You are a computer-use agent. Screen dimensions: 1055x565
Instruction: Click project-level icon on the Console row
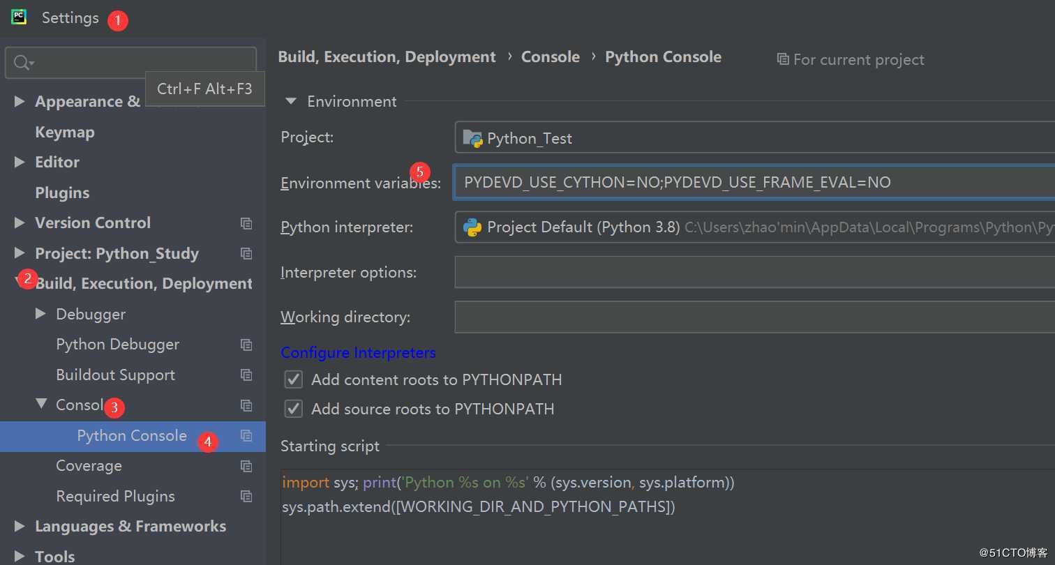click(x=246, y=405)
